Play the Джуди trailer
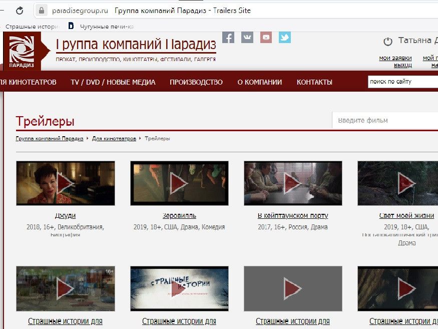The height and width of the screenshot is (329, 438). 66,183
